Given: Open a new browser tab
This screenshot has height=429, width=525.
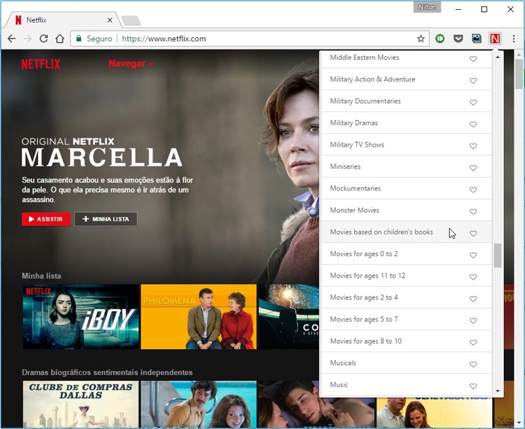Looking at the screenshot, I should 131,20.
